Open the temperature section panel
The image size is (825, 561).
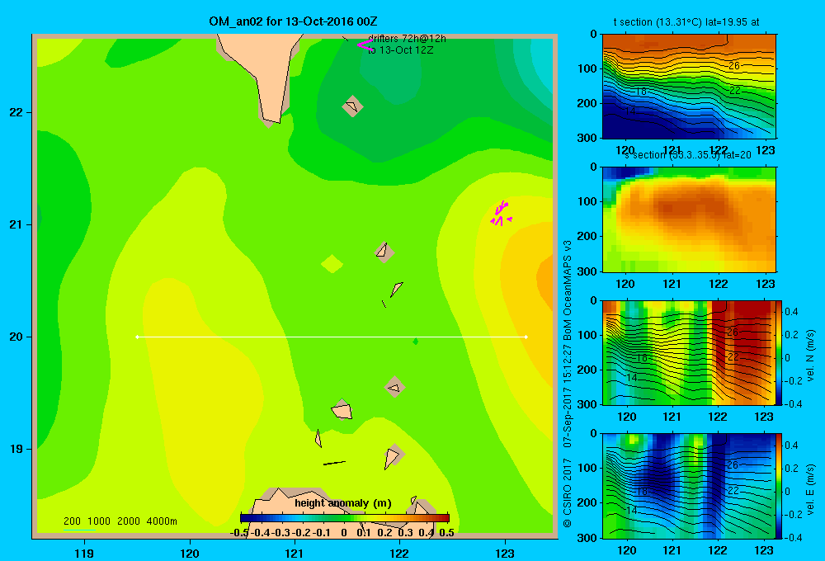(x=689, y=87)
